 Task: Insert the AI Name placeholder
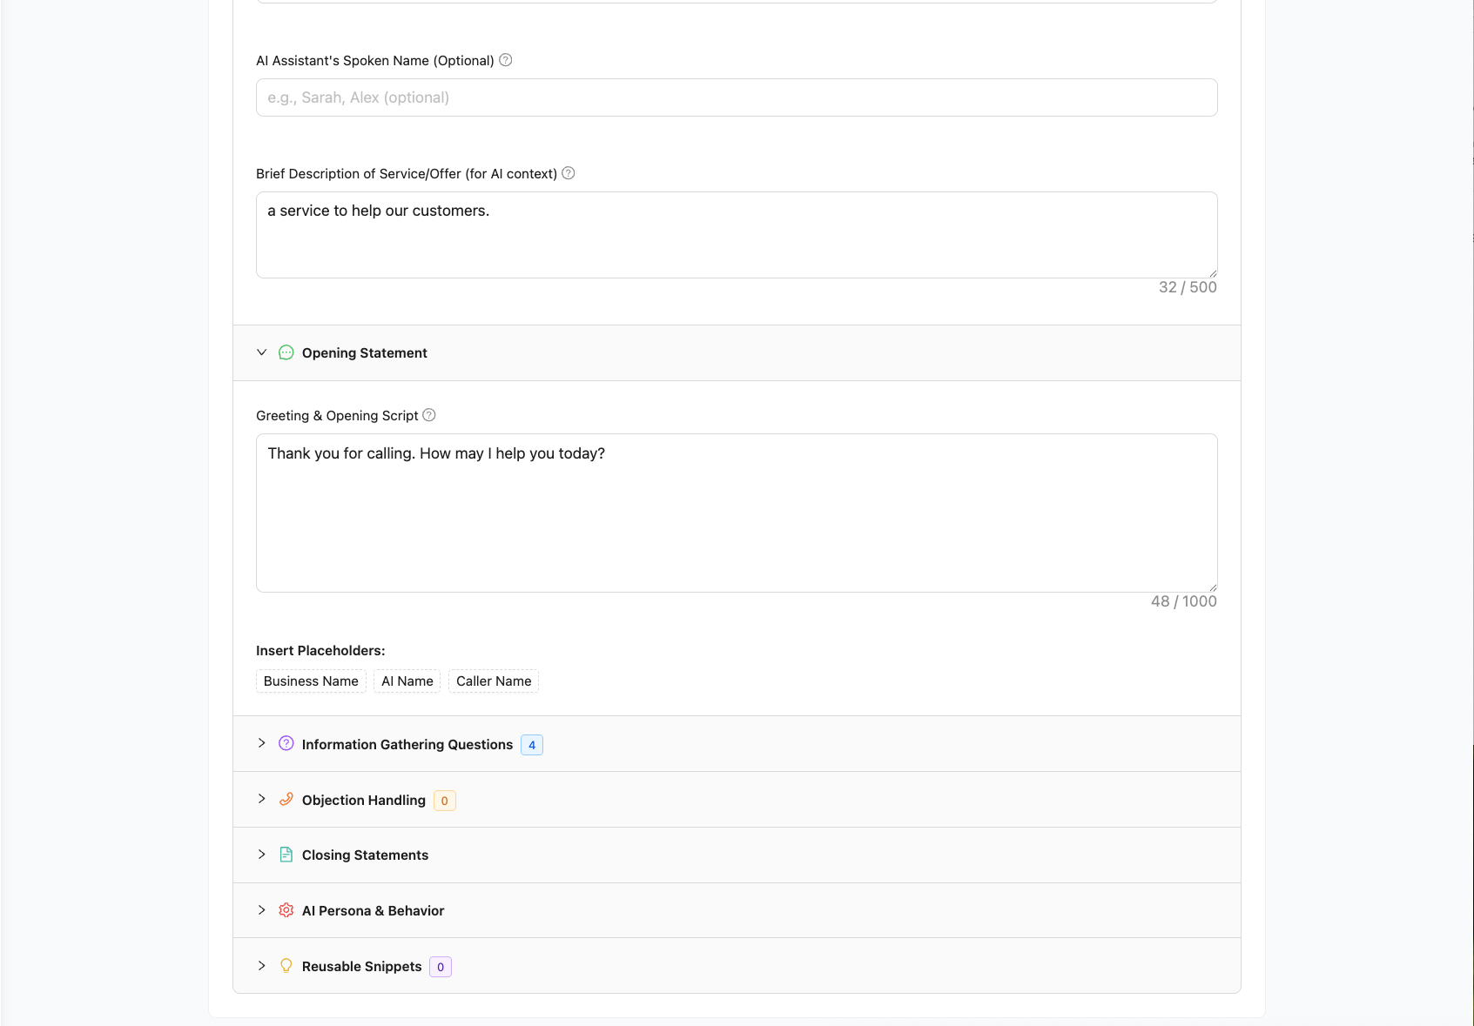[407, 681]
